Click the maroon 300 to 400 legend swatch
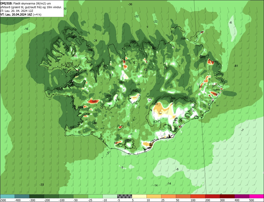264x202 pixels. point(227,196)
